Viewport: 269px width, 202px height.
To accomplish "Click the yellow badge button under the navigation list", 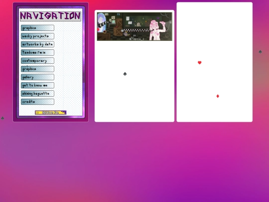I will point(51,113).
